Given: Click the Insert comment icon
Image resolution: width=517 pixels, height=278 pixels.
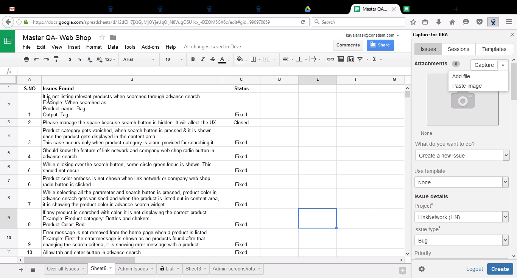Looking at the screenshot, I should 341,59.
